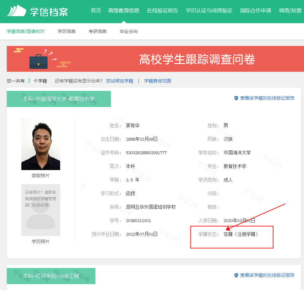304x290 pixels.
Task: Open 在线验证报告 menu item
Action: click(x=162, y=10)
